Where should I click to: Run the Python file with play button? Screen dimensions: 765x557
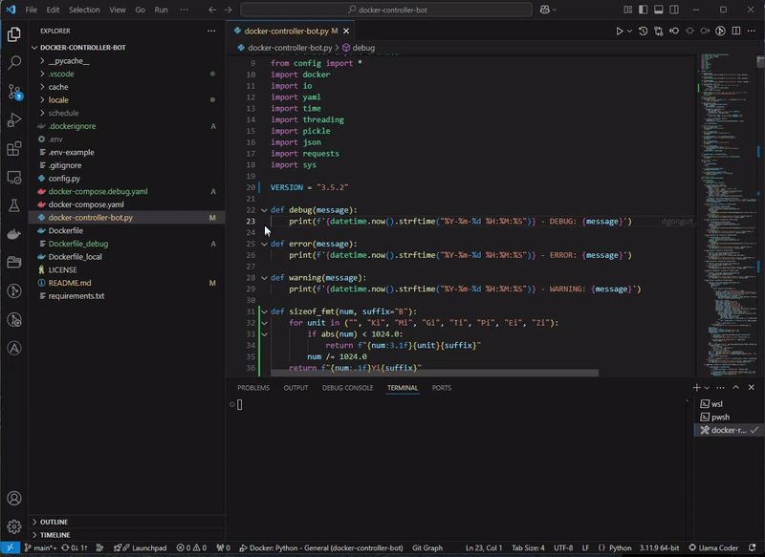point(619,31)
